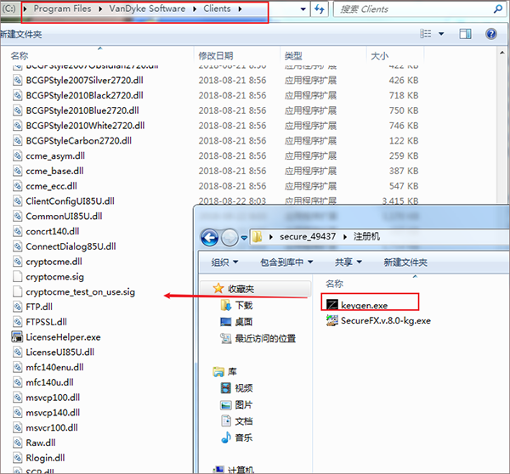Select cryptocme.sig file icon
The image size is (510, 474).
pyautogui.click(x=17, y=277)
